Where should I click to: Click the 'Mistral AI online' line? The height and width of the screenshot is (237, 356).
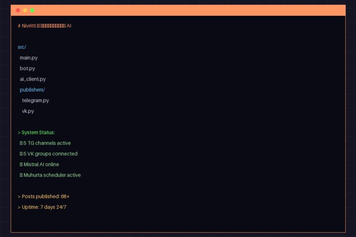39,164
